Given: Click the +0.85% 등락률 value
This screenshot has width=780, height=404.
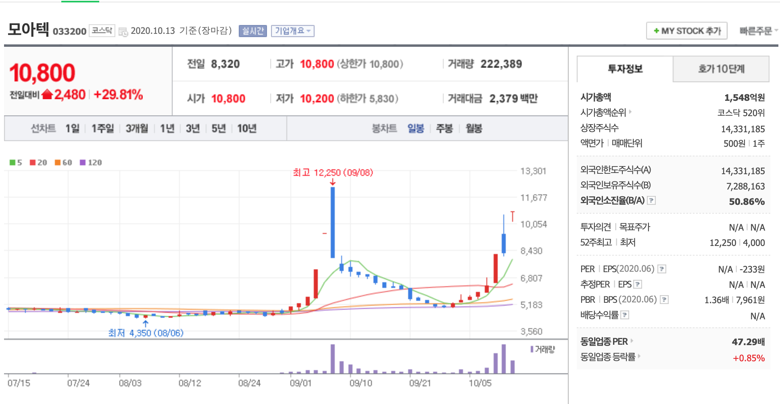Looking at the screenshot, I should [749, 358].
